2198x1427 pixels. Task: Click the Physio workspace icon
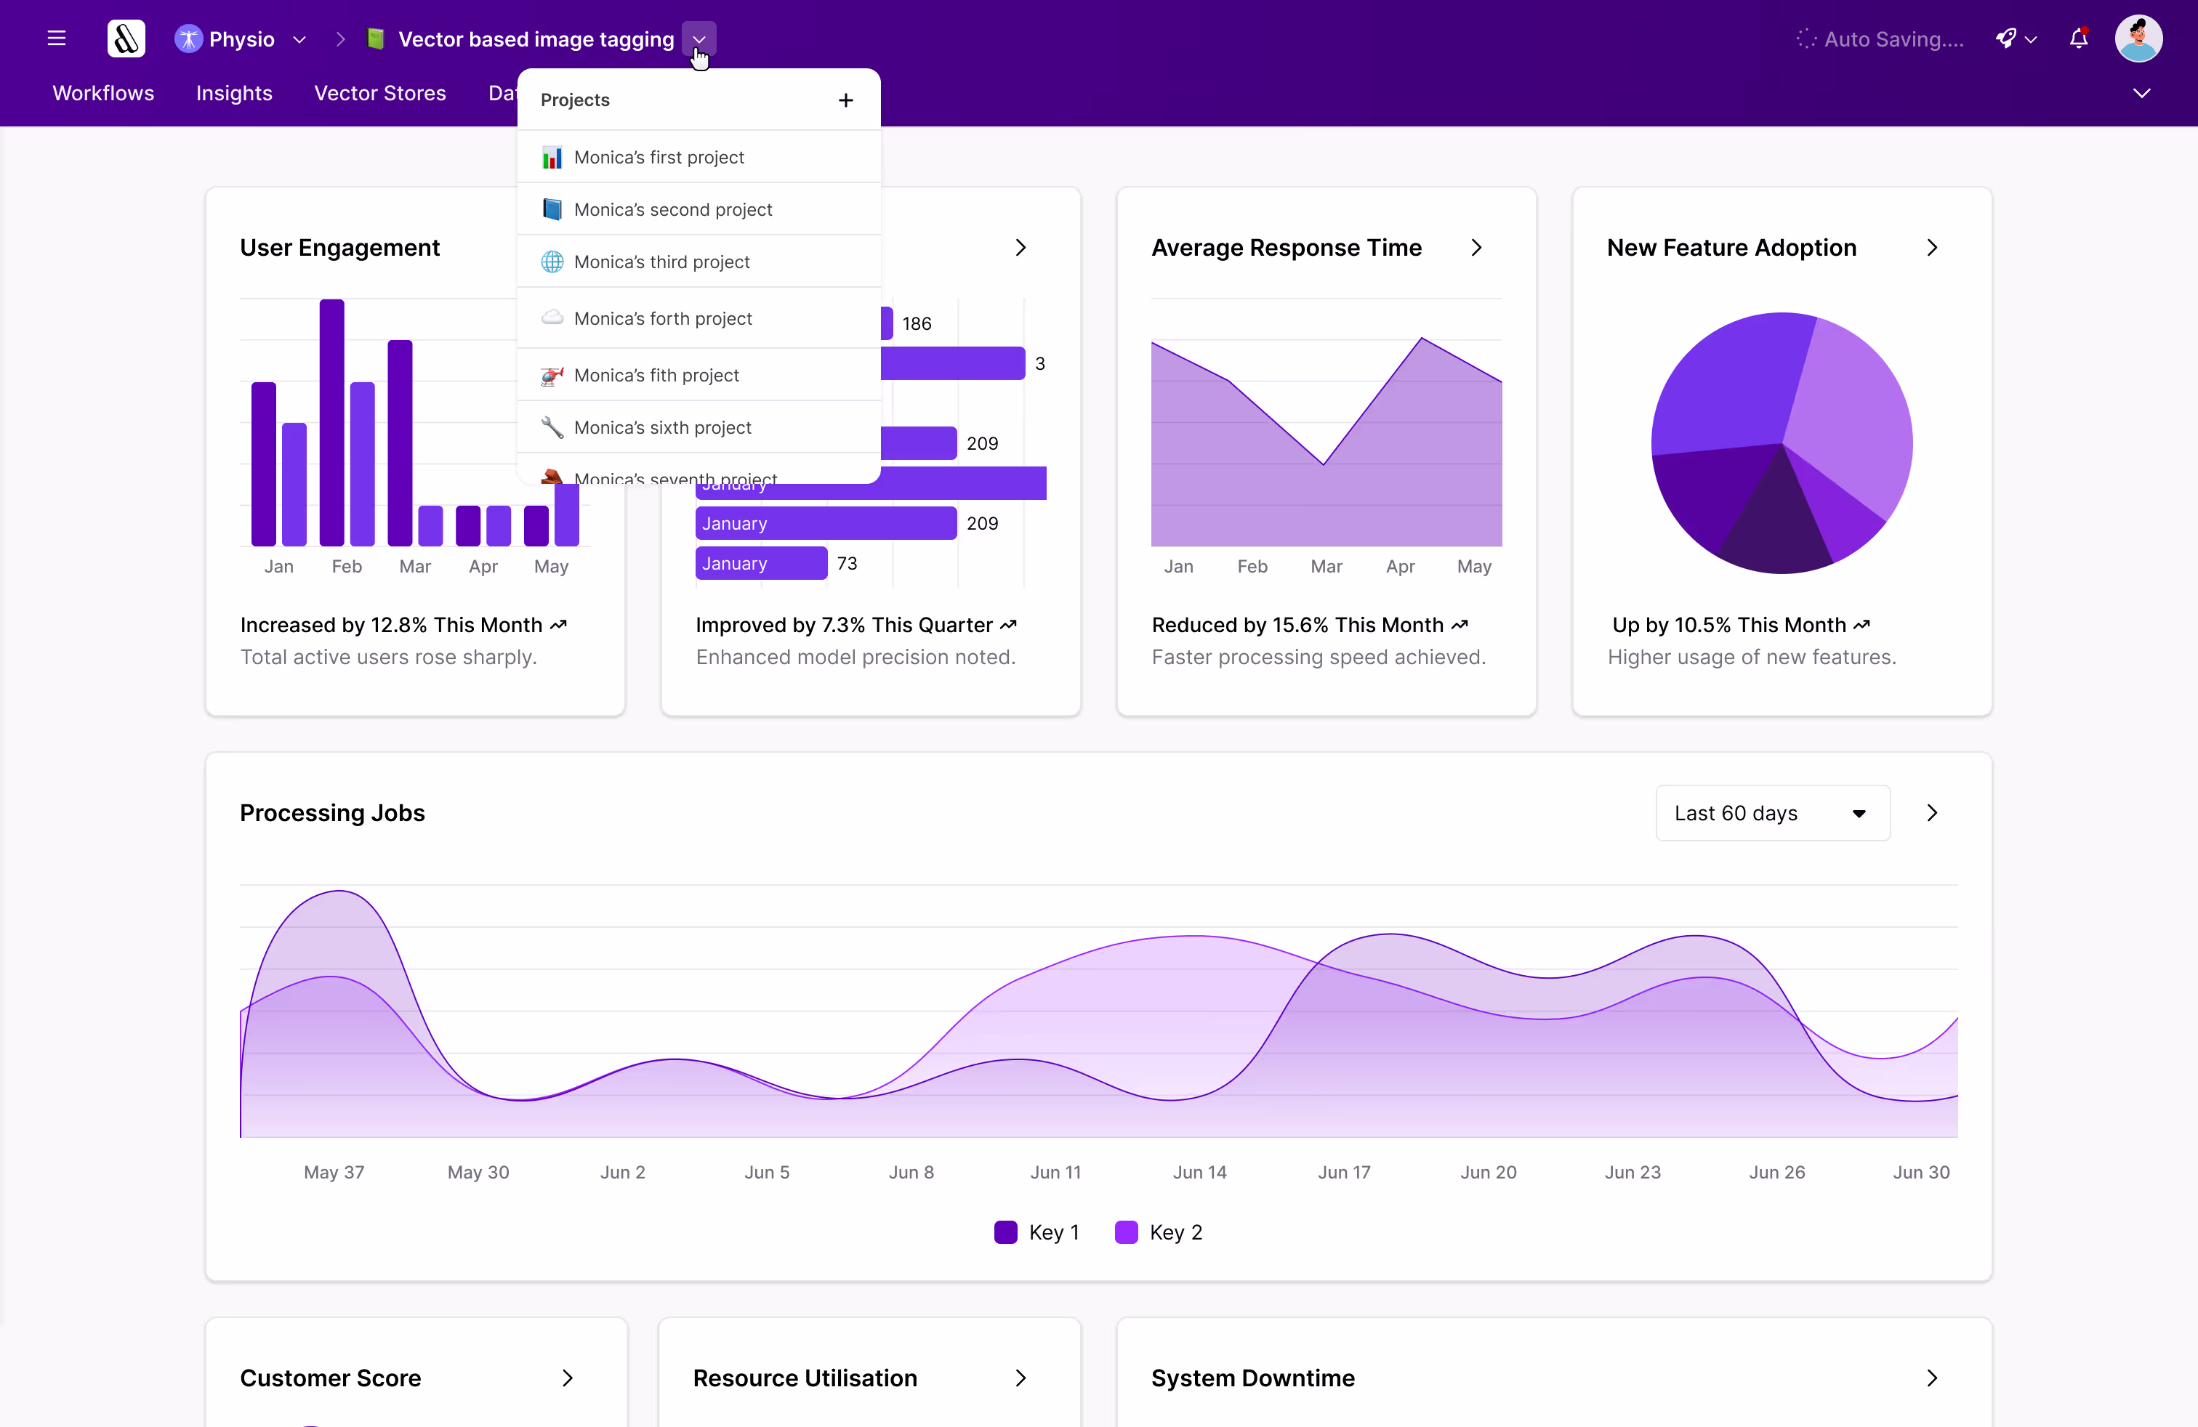pos(188,39)
